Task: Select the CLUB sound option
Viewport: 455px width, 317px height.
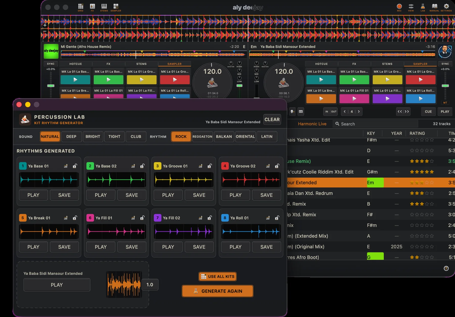Action: click(x=136, y=136)
